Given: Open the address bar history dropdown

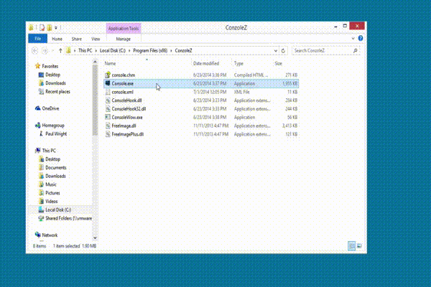Looking at the screenshot, I should 275,51.
